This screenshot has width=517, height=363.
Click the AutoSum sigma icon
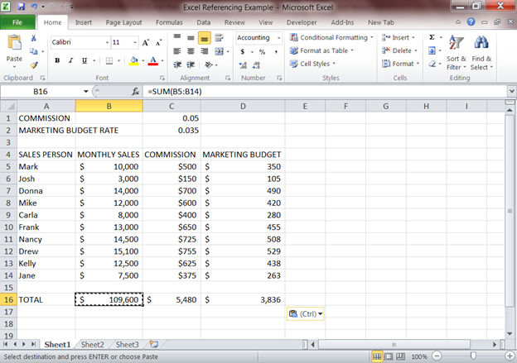(432, 37)
